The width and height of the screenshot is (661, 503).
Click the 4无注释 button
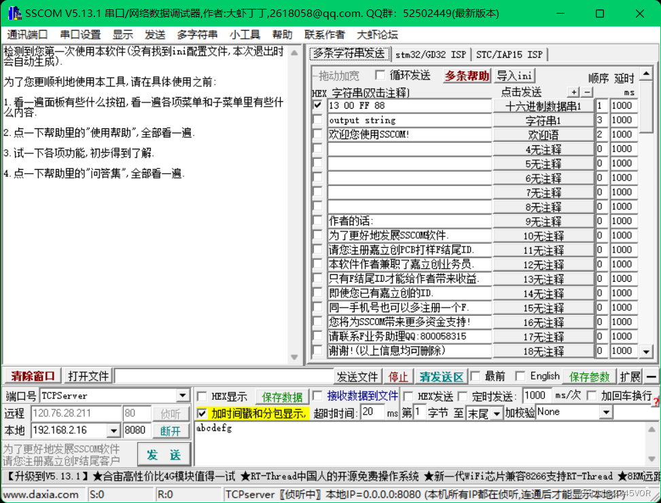(x=543, y=149)
